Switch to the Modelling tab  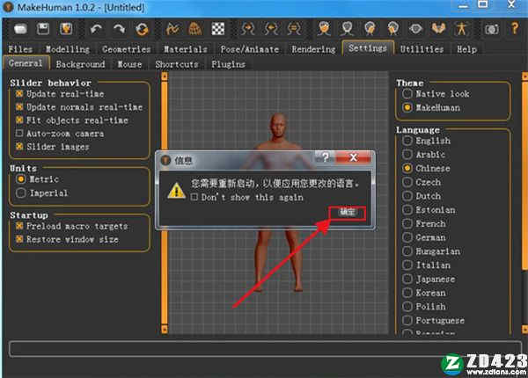66,49
